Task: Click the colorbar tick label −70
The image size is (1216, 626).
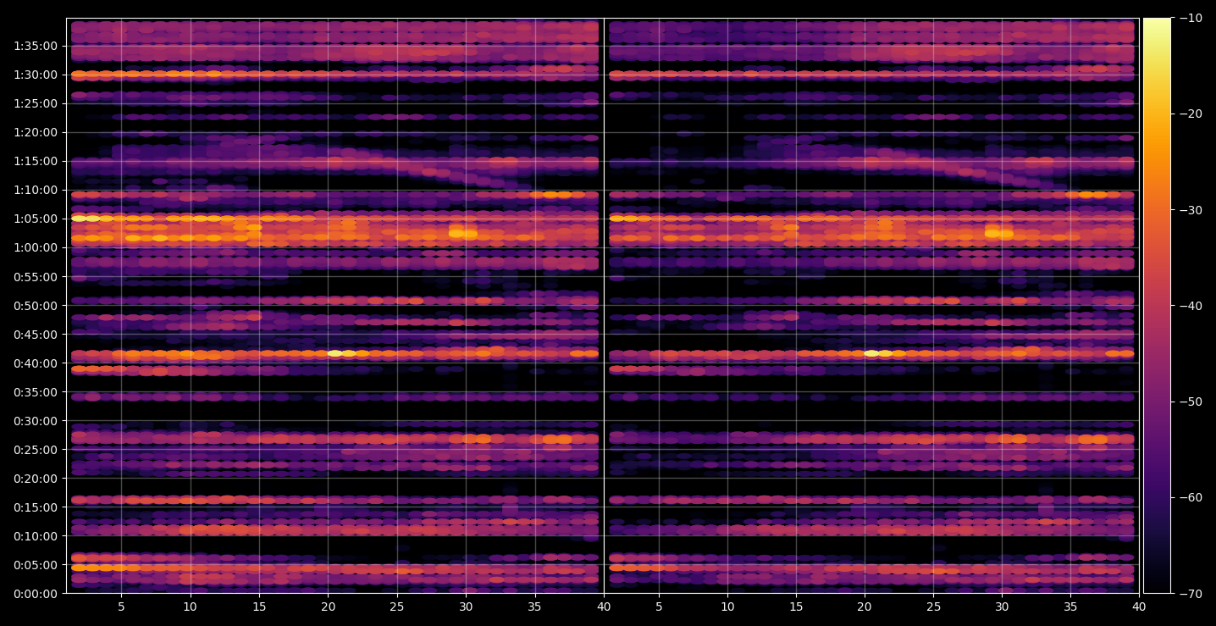Action: point(1191,593)
